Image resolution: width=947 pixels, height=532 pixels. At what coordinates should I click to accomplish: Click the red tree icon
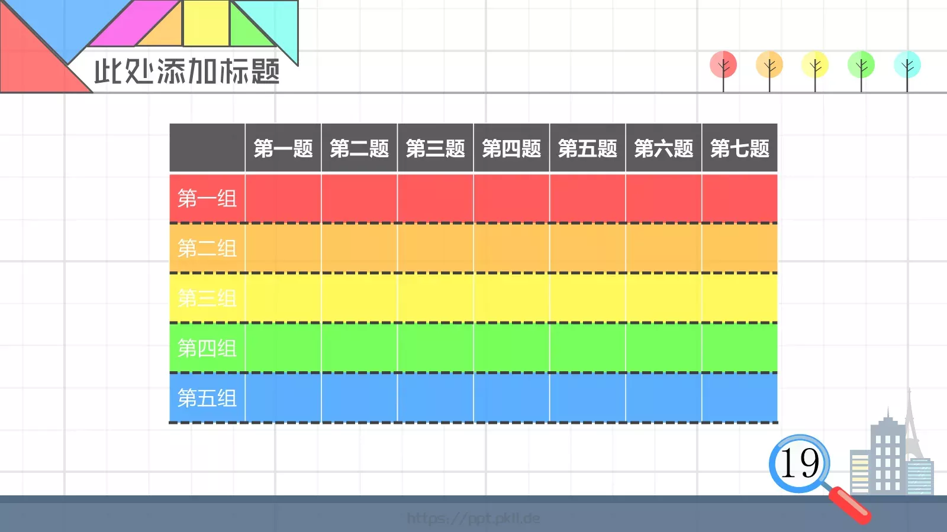[x=723, y=71]
